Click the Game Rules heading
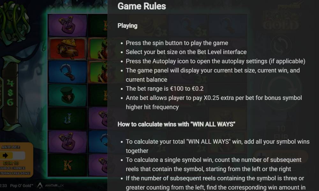This screenshot has height=191, width=319. [x=142, y=6]
